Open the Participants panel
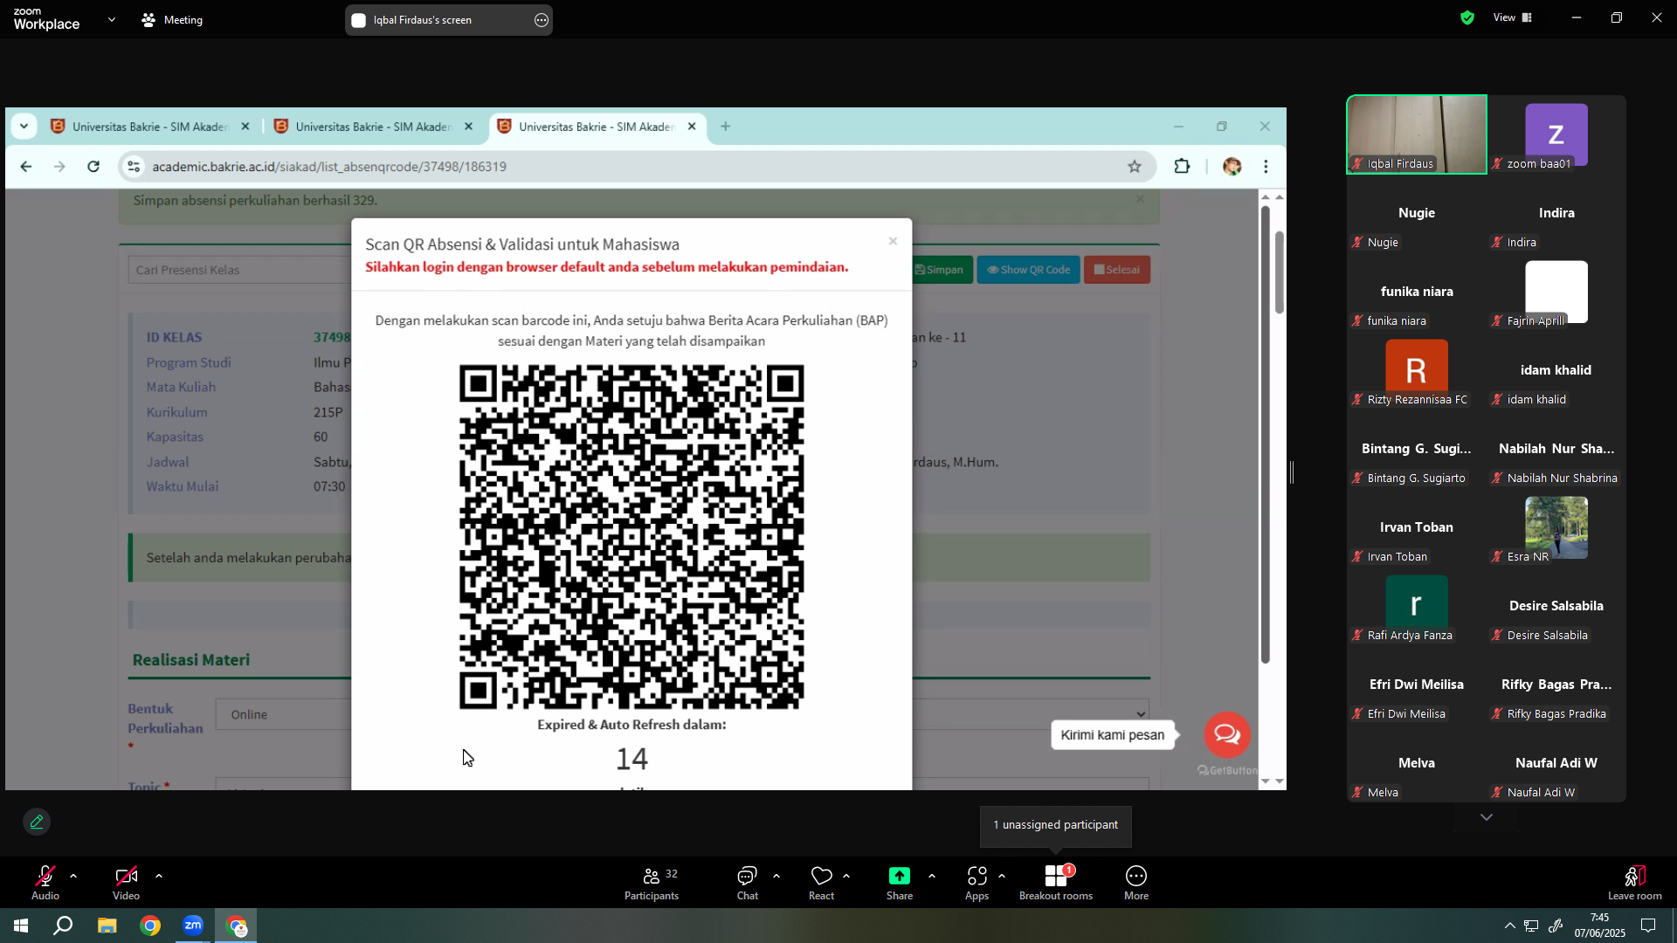Viewport: 1677px width, 943px height. [652, 883]
